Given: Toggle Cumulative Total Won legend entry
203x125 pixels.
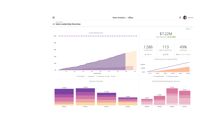Looking at the screenshot, I should 172,76.
